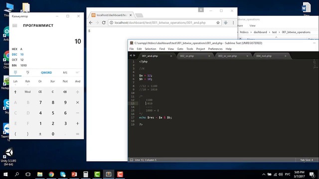319x179 pixels.
Task: Open Windows Start menu
Action: coord(5,175)
